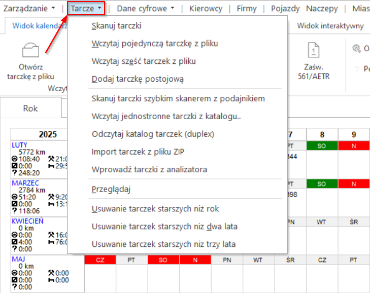This screenshot has height=293, width=370.
Task: Choose Wczytaj pojedynczą tarczkę z pliku
Action: (177, 44)
